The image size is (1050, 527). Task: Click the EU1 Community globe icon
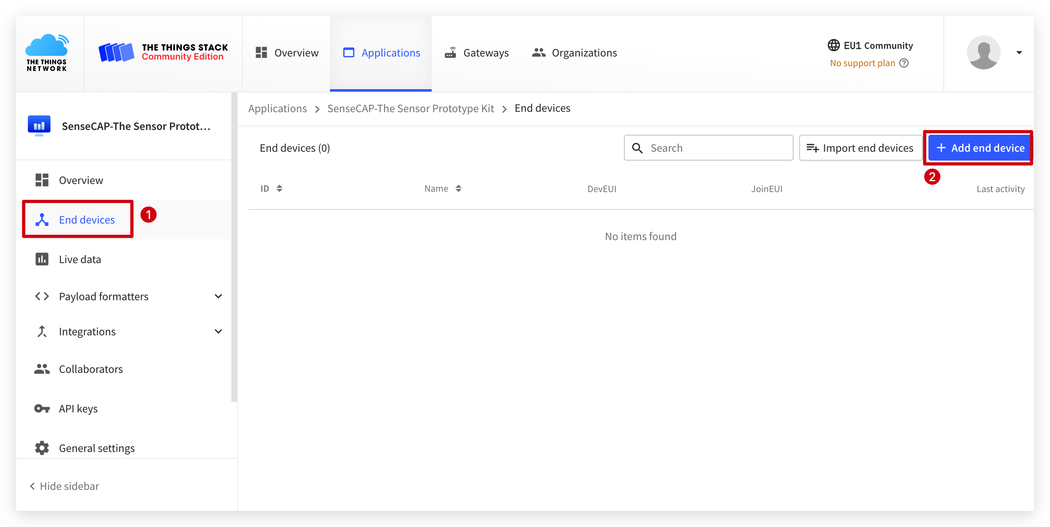pos(833,45)
